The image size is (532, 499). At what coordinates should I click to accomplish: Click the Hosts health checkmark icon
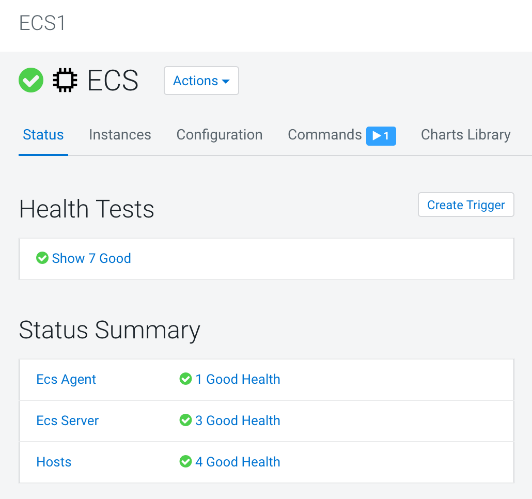coord(185,462)
